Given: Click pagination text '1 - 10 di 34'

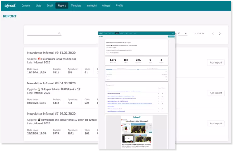Looking at the screenshot, I should (x=199, y=33).
